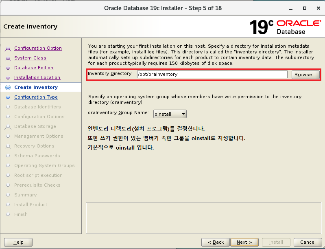Click the Operating System Groups step label
325x249 pixels.
pyautogui.click(x=44, y=165)
